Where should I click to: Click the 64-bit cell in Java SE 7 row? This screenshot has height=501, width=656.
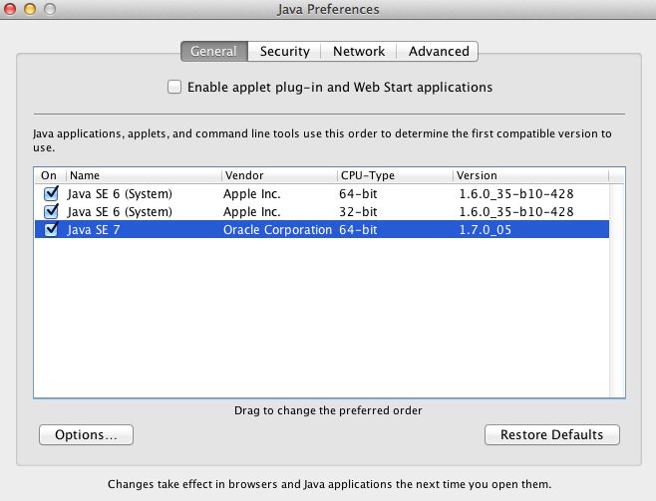coord(358,230)
